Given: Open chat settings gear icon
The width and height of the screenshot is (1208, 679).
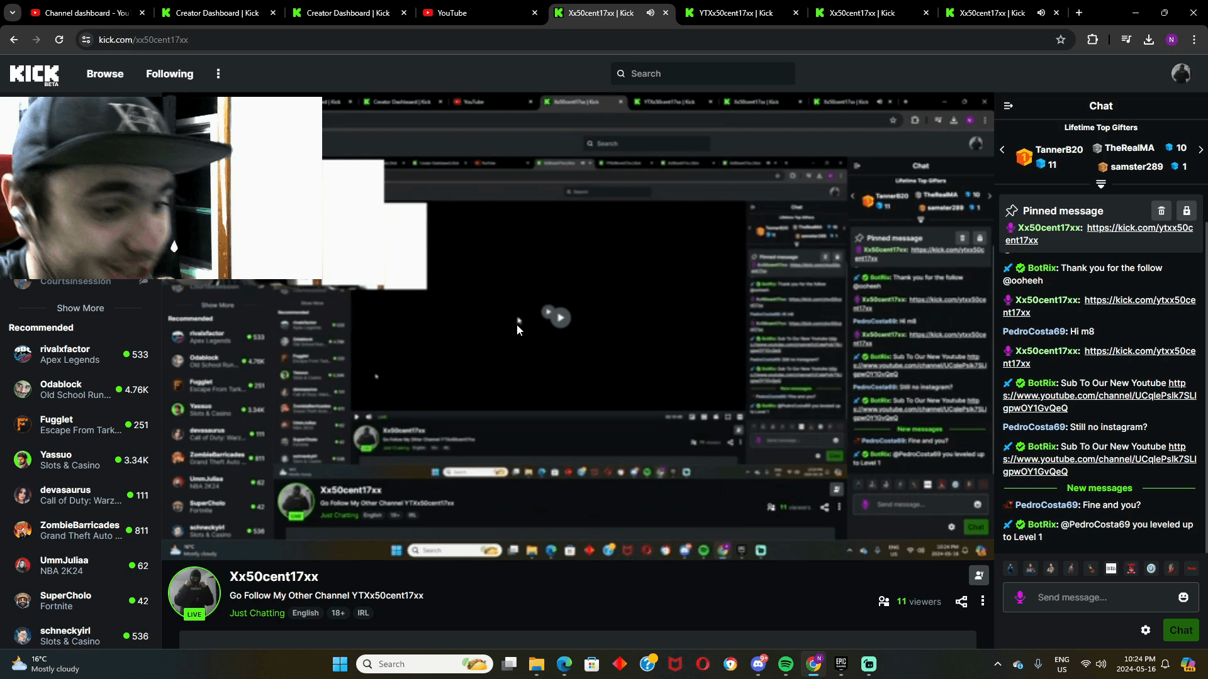Looking at the screenshot, I should [x=1146, y=630].
